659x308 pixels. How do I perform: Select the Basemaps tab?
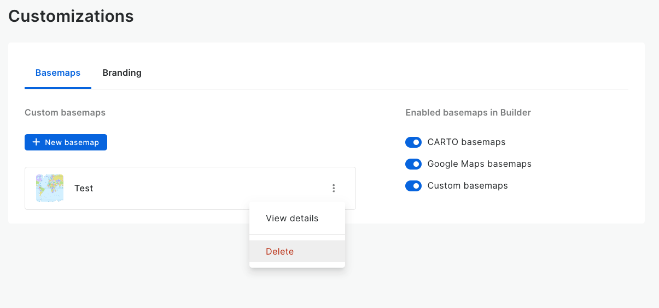[x=58, y=73]
